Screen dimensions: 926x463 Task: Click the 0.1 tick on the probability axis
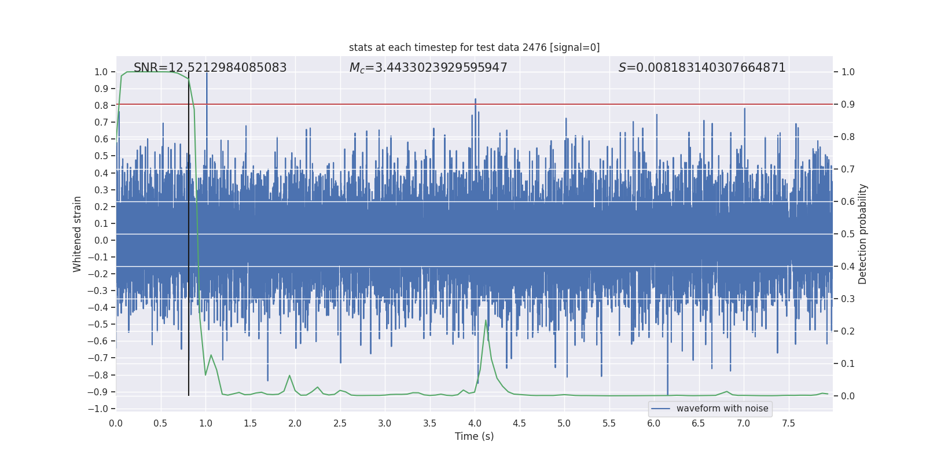pyautogui.click(x=848, y=364)
